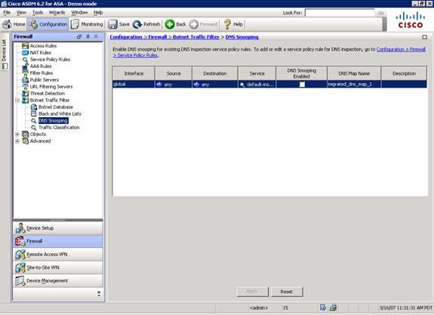Click the NAT Rules tree icon

(25, 53)
